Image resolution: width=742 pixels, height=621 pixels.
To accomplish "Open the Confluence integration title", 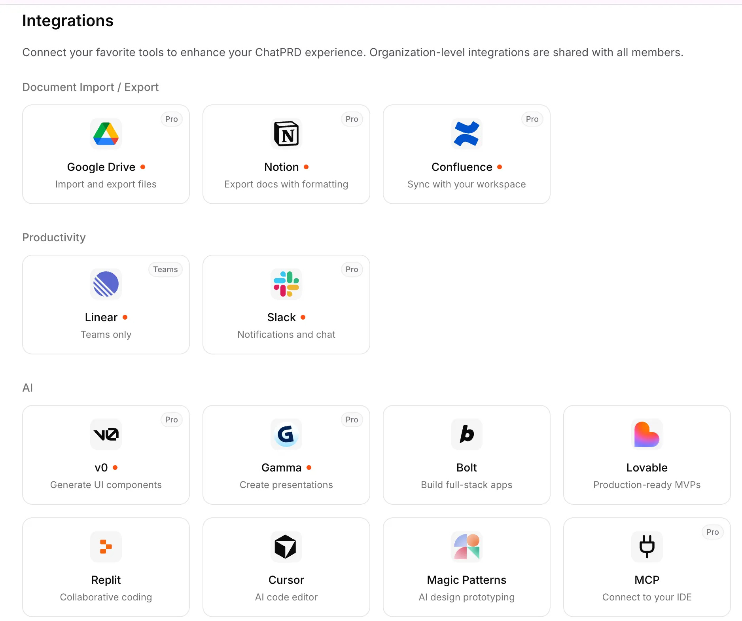I will point(462,167).
